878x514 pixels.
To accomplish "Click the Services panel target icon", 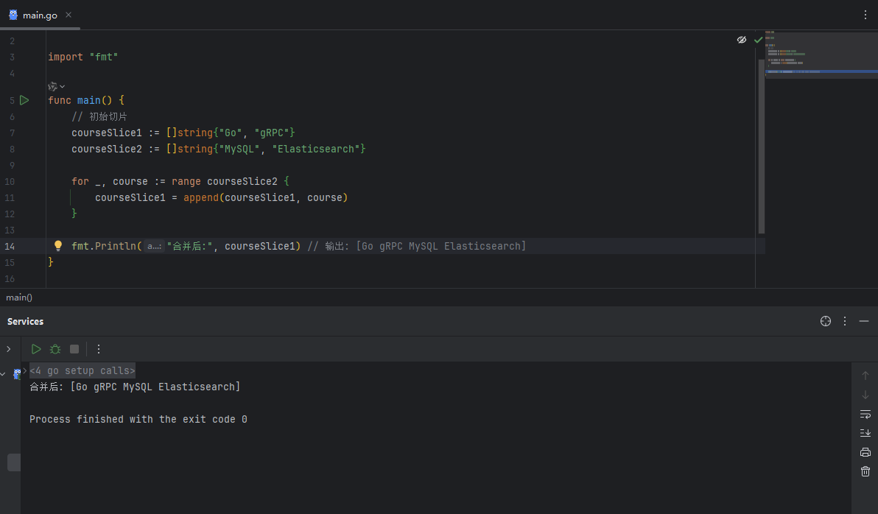I will 826,321.
